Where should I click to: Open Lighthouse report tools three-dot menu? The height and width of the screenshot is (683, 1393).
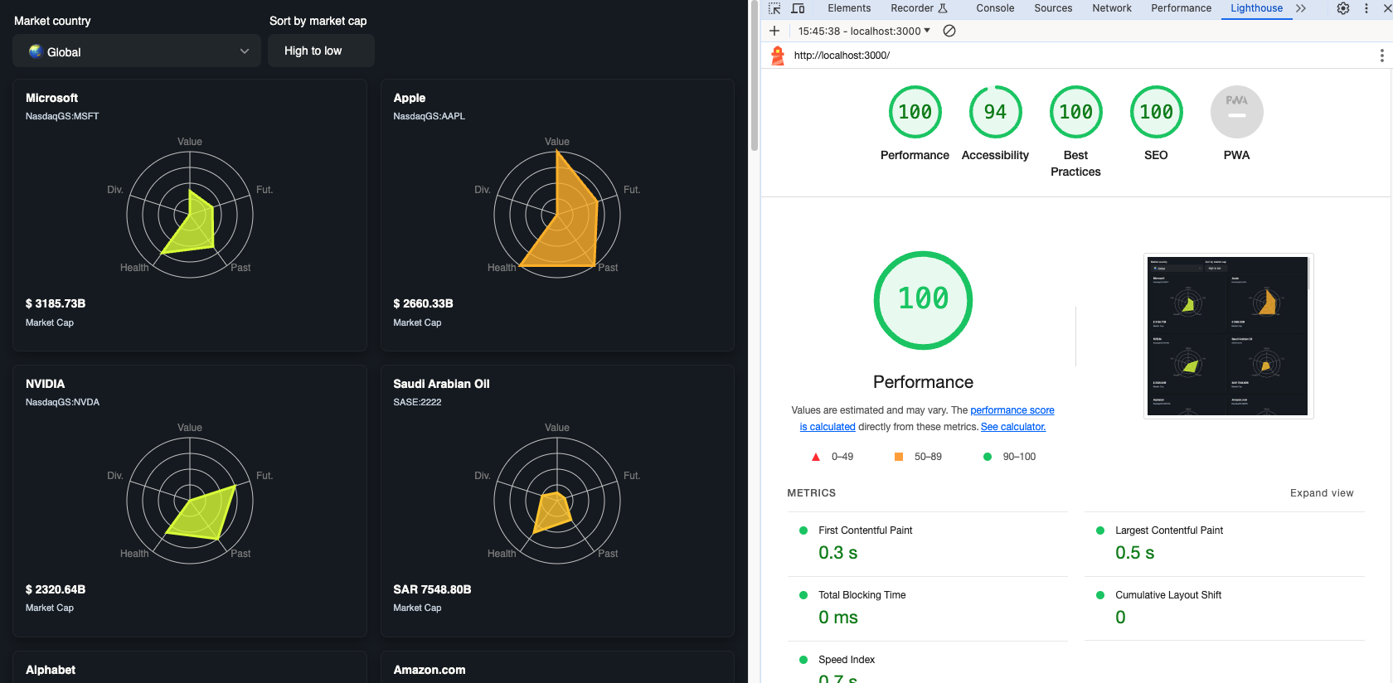point(1381,56)
